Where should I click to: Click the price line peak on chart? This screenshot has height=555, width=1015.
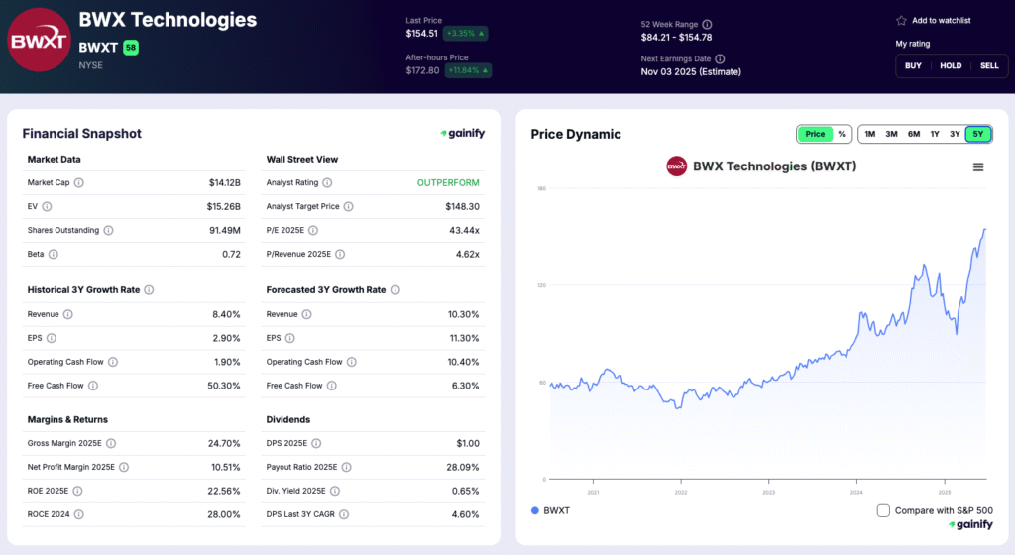tap(984, 230)
